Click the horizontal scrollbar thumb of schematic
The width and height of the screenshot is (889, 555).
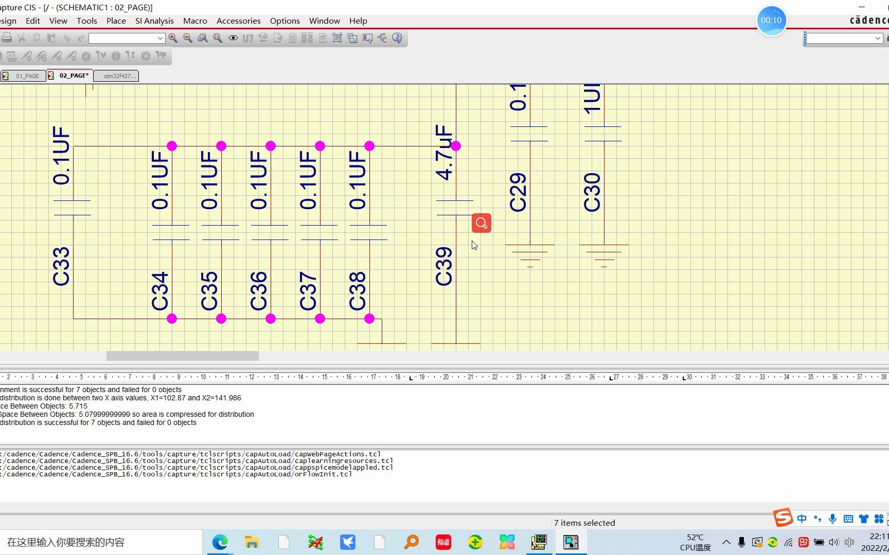(182, 356)
